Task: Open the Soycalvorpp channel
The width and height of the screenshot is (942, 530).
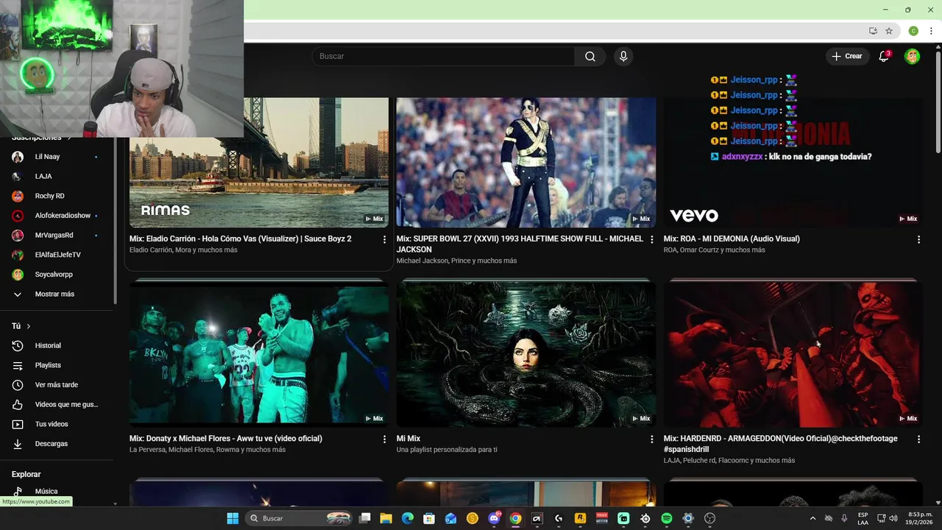Action: [x=55, y=275]
